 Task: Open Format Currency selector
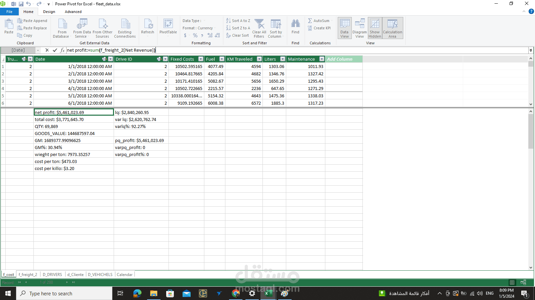click(x=199, y=28)
